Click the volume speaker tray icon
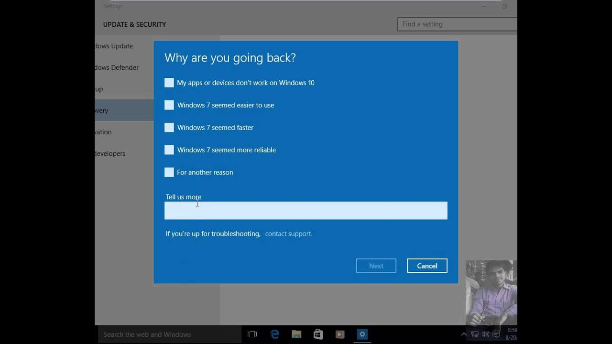 pyautogui.click(x=486, y=334)
